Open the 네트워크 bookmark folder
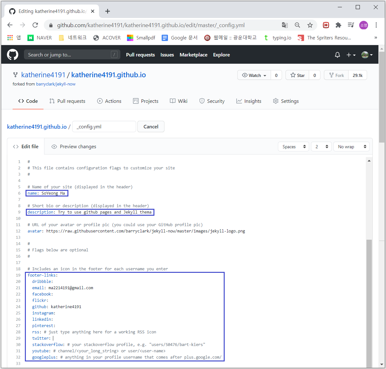The width and height of the screenshot is (386, 369). [x=72, y=38]
